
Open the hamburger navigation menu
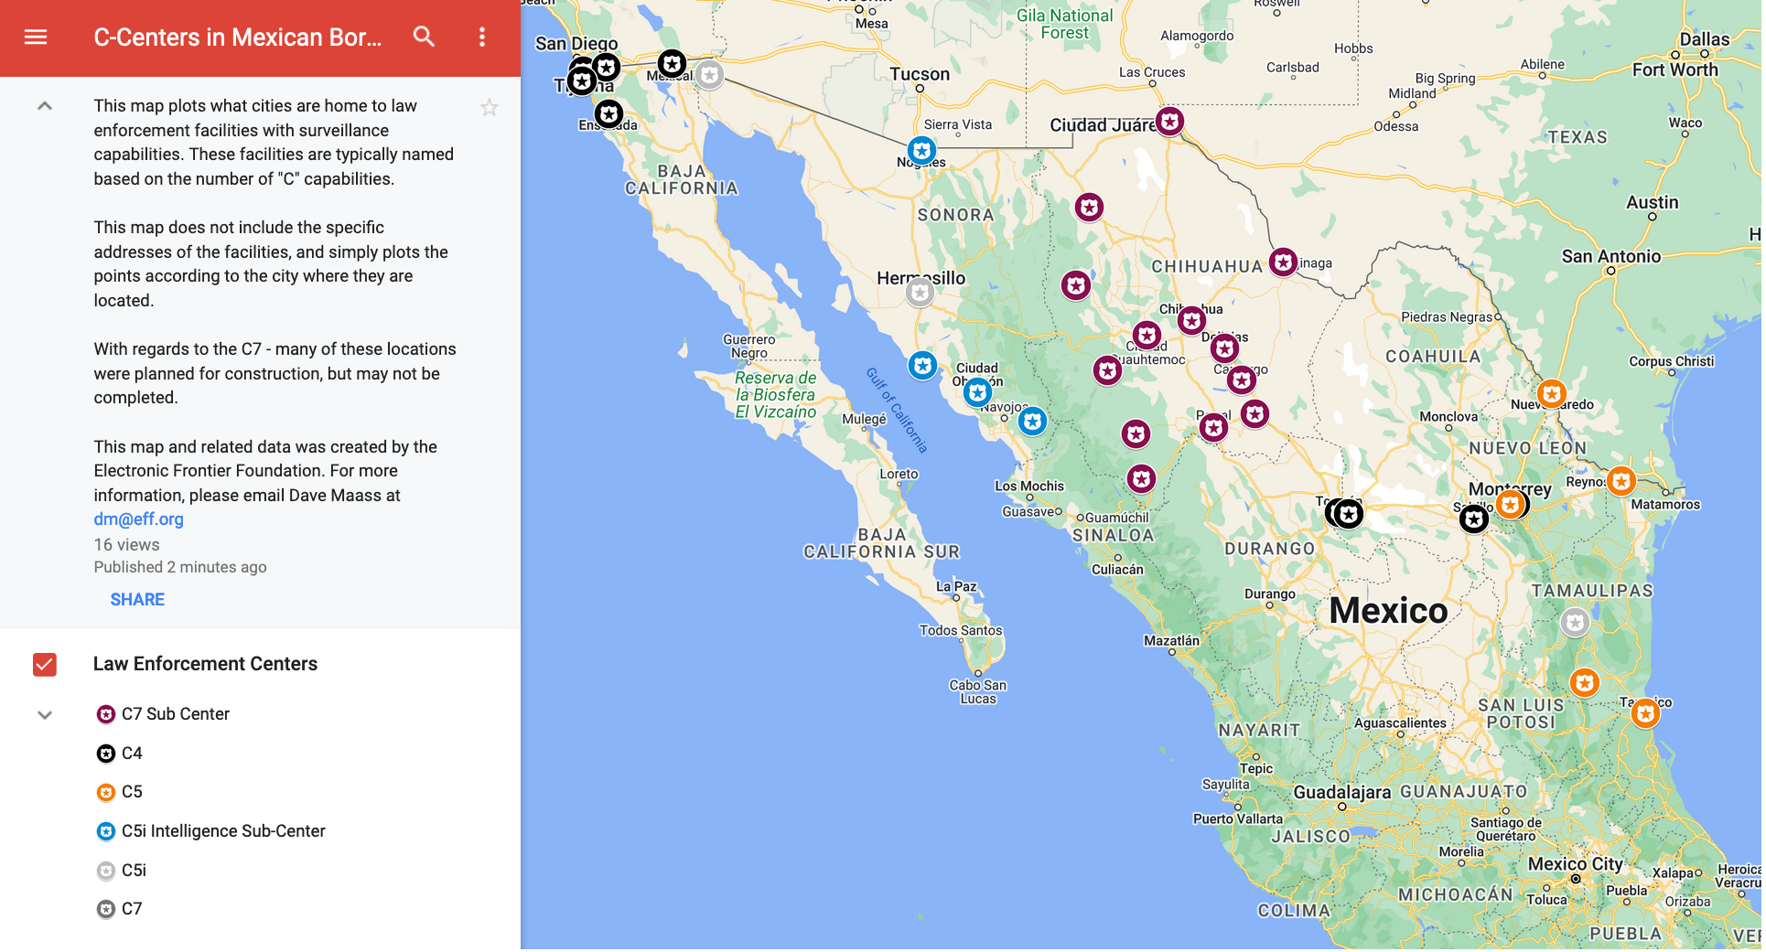(35, 37)
